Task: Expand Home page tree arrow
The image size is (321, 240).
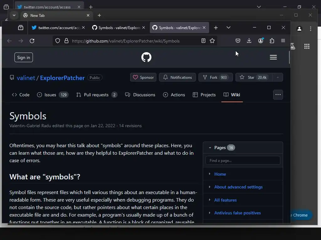Action: point(210,174)
